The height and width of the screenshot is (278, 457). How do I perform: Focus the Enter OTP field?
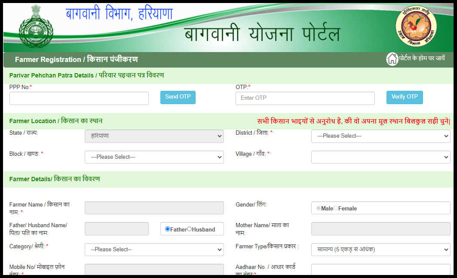(x=305, y=98)
